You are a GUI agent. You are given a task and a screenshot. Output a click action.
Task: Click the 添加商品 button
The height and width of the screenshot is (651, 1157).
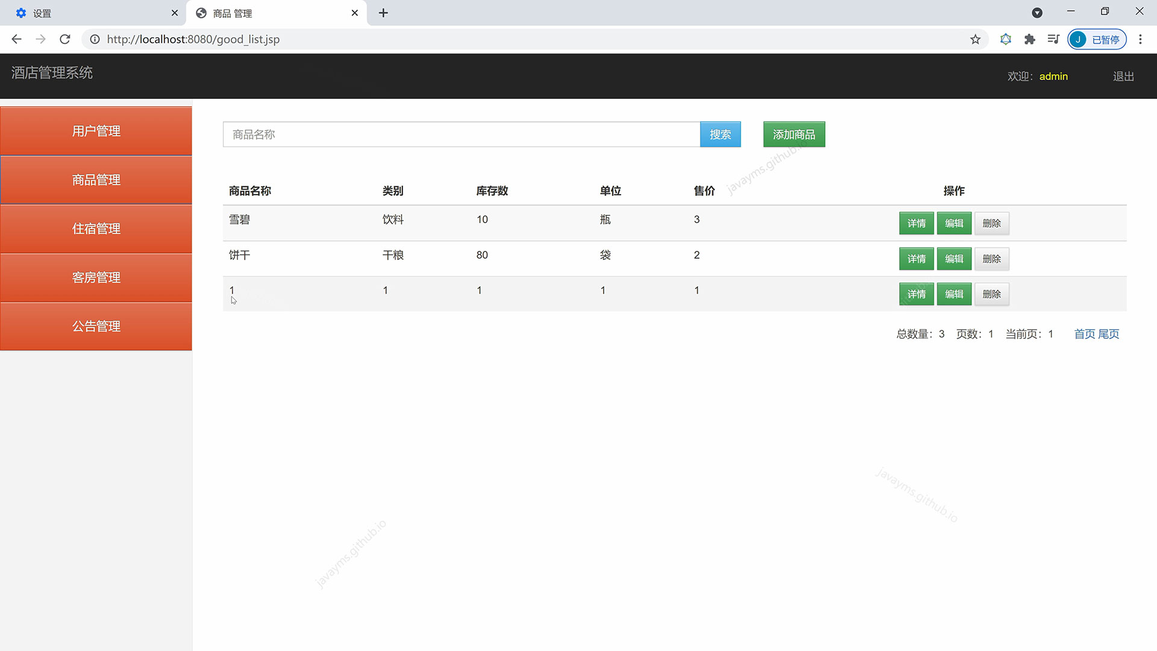[794, 134]
